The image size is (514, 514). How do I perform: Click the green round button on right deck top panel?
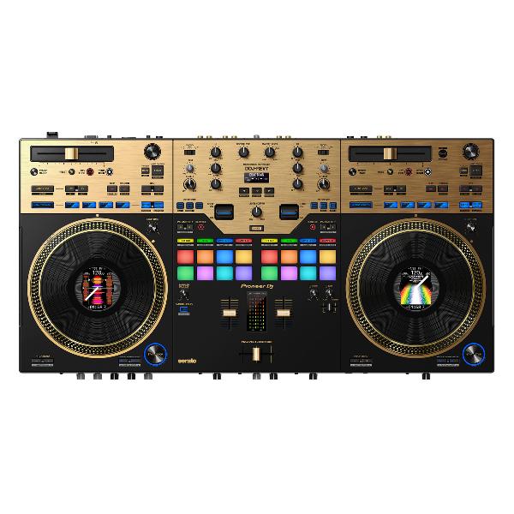[x=390, y=171]
